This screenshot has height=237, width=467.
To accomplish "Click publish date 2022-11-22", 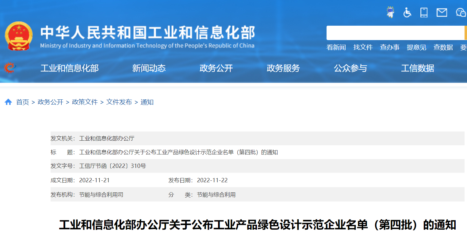I will point(212,180).
